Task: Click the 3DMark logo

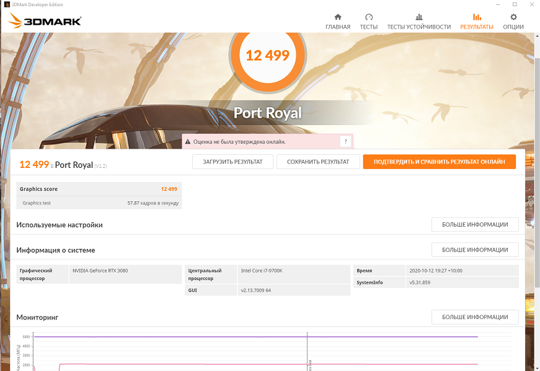Action: [x=45, y=20]
